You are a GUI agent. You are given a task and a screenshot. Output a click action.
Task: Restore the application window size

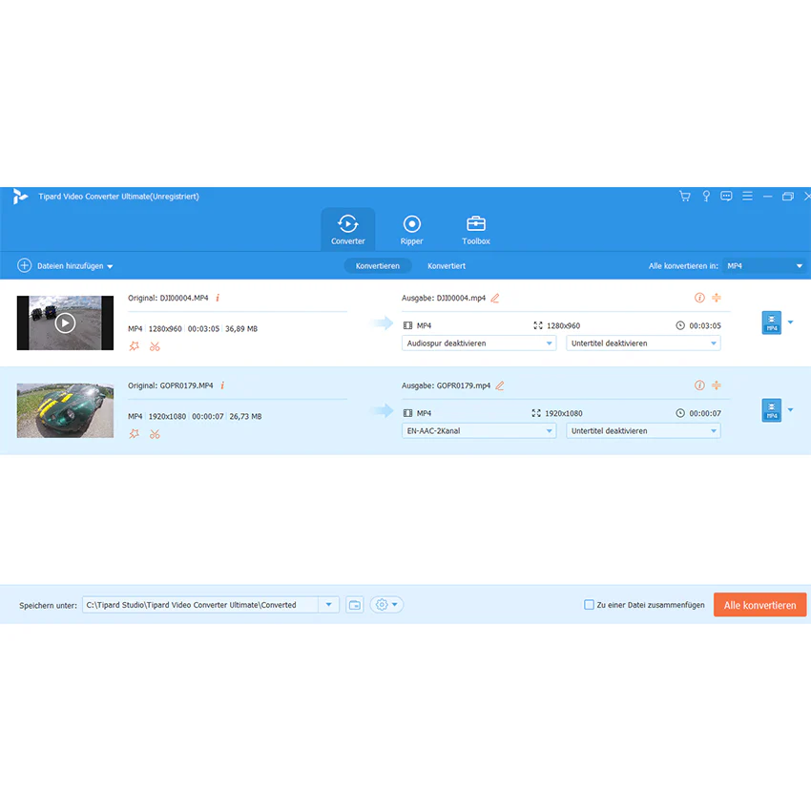pos(788,196)
